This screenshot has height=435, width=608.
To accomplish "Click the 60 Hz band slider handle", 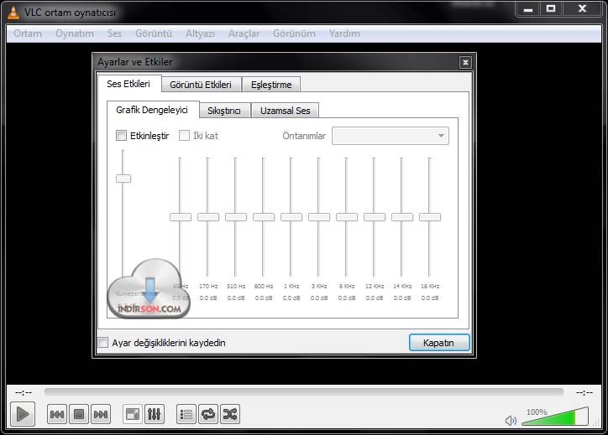I will [x=181, y=217].
